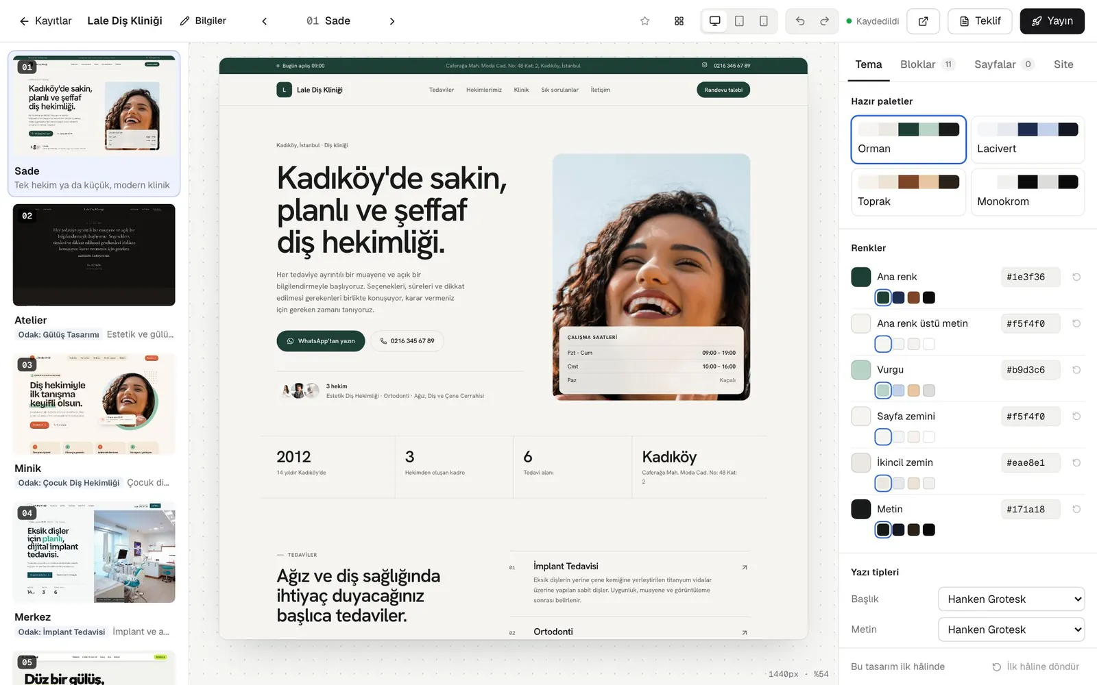Viewport: 1097px width, 685px height.
Task: Switch to mobile preview mode
Action: pyautogui.click(x=764, y=21)
